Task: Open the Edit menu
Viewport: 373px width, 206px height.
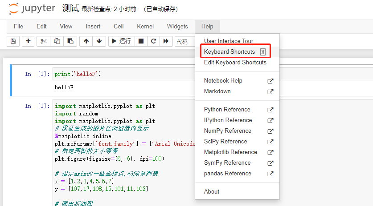Action: pyautogui.click(x=41, y=26)
